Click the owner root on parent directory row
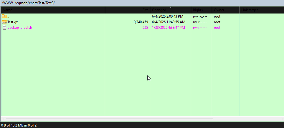Viewport: 284px width, 128px height. (x=217, y=16)
